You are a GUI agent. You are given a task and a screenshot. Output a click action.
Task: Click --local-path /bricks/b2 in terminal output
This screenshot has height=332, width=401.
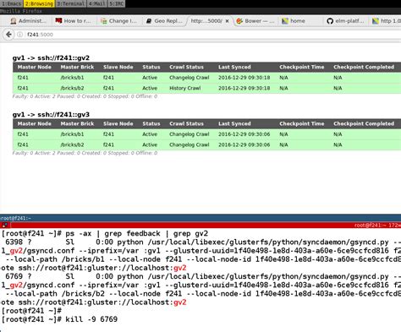point(55,294)
